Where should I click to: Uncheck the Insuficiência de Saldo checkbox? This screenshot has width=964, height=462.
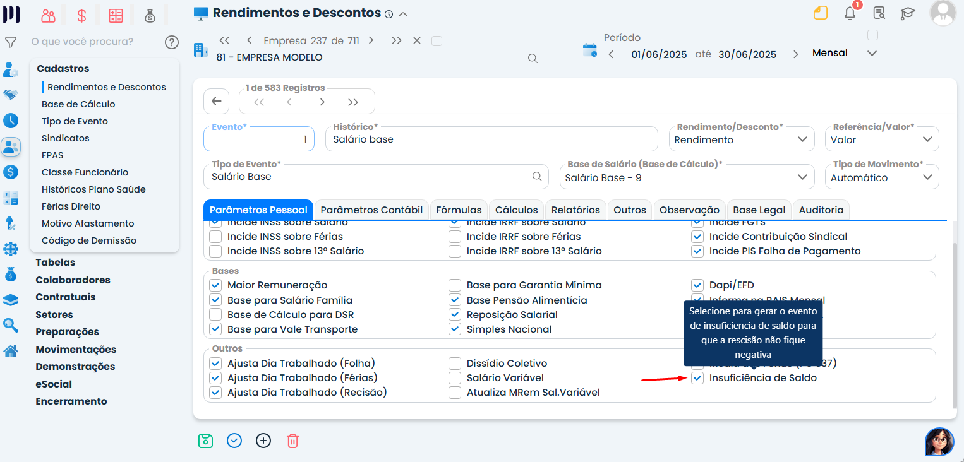697,378
